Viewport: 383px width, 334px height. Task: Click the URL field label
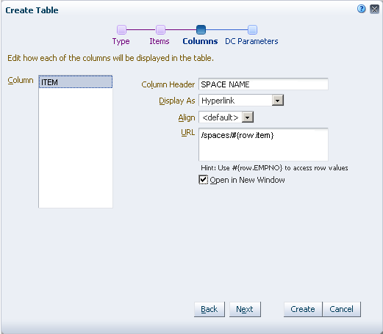pyautogui.click(x=188, y=132)
